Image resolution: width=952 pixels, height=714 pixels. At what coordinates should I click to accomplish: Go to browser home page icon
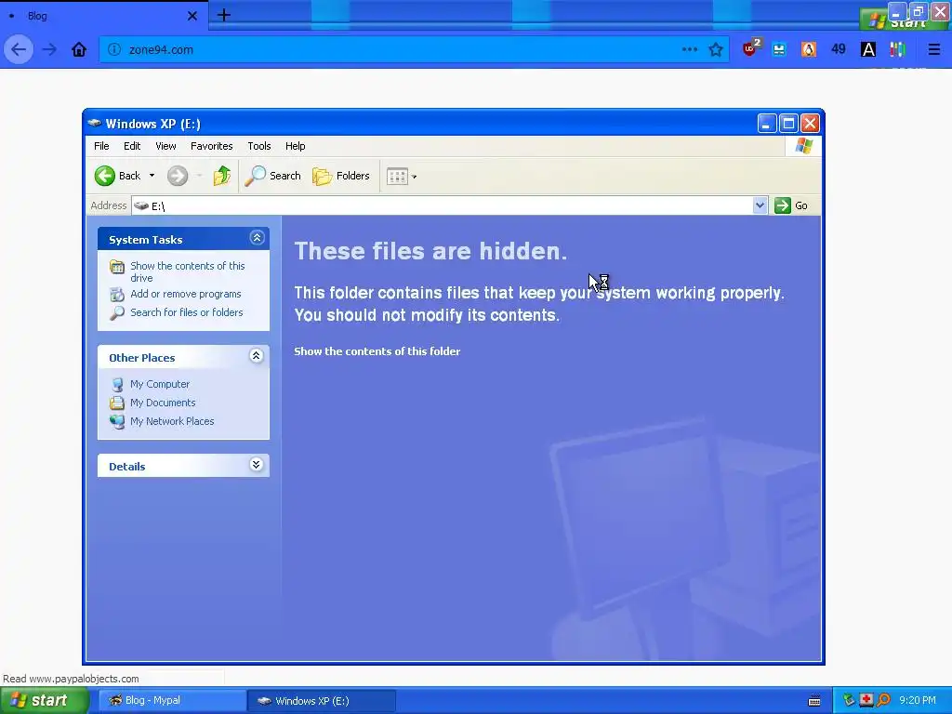point(79,50)
